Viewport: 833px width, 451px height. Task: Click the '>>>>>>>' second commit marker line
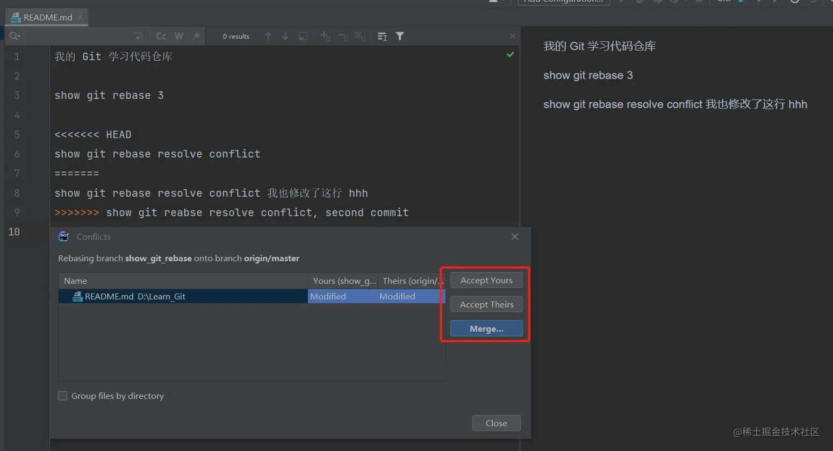(x=232, y=212)
